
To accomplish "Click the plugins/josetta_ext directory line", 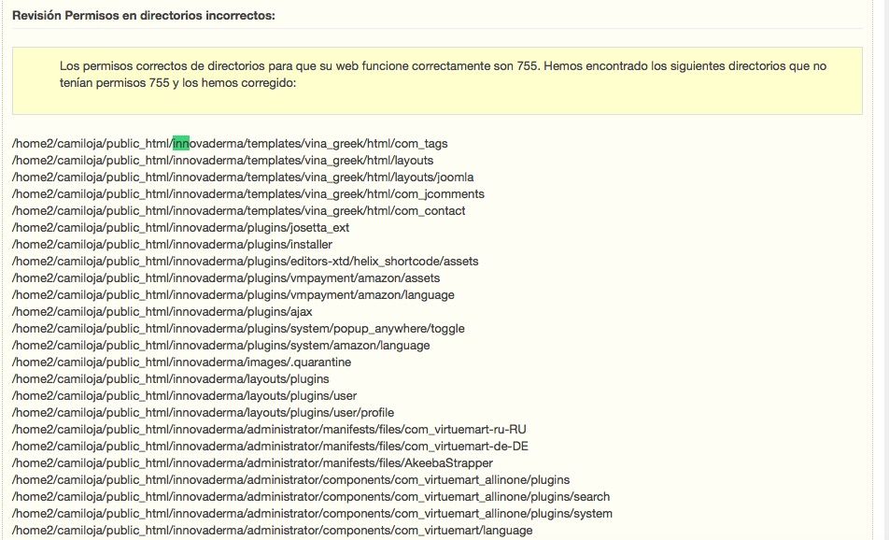I will point(180,227).
